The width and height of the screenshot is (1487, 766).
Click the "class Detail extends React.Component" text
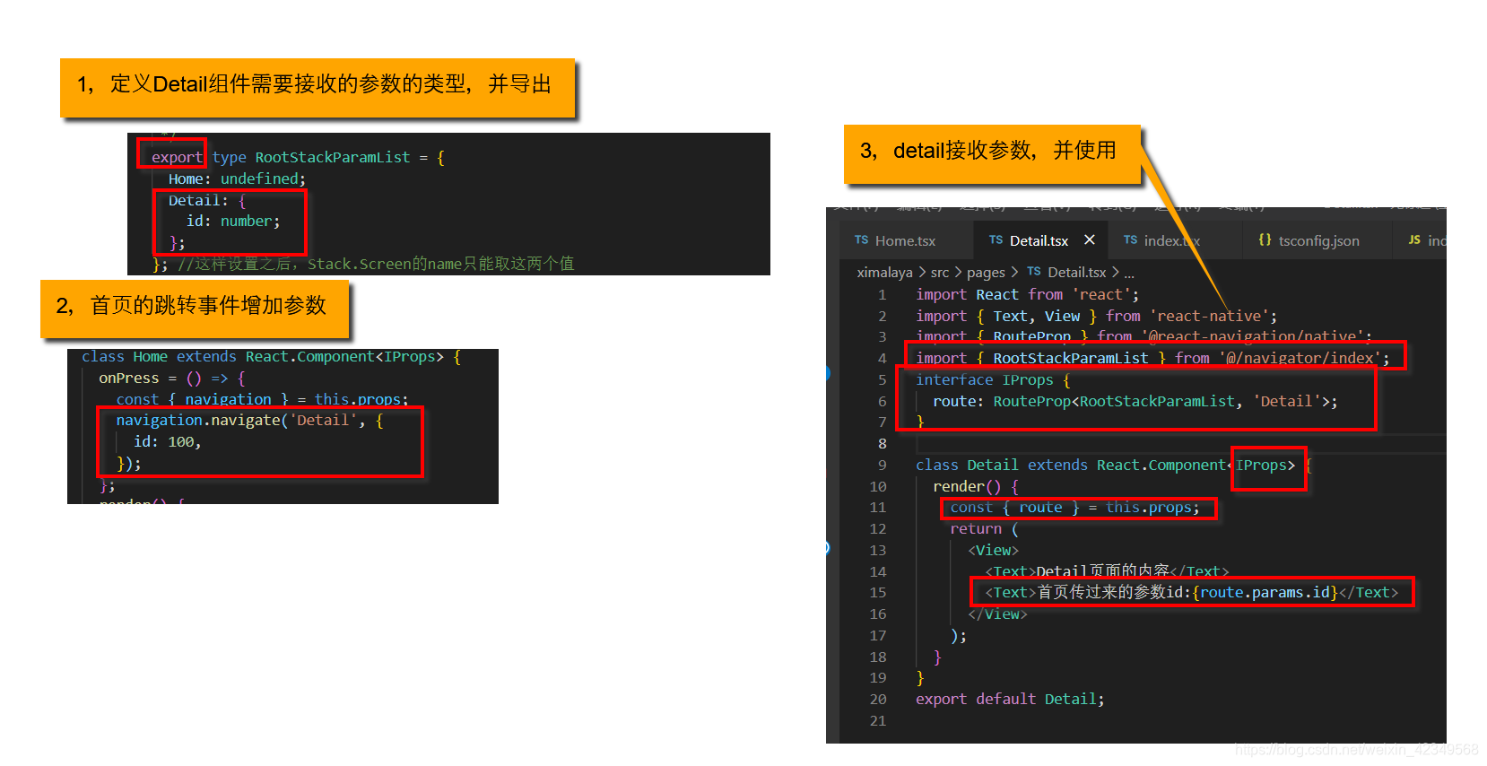1071,465
